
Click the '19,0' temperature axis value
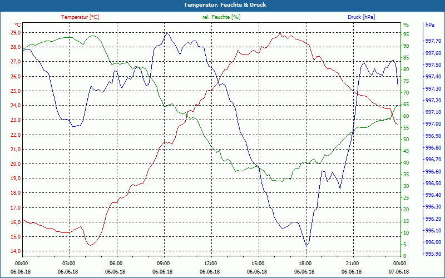pos(16,178)
